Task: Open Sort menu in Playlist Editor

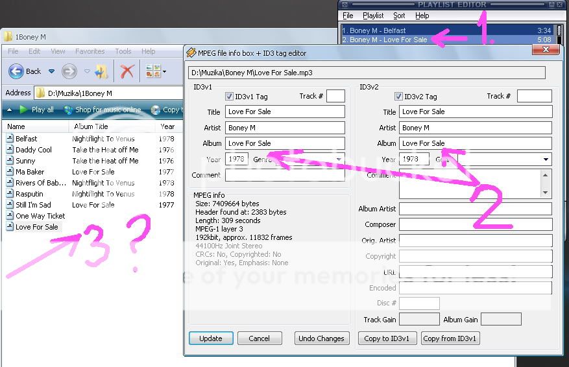Action: [399, 16]
